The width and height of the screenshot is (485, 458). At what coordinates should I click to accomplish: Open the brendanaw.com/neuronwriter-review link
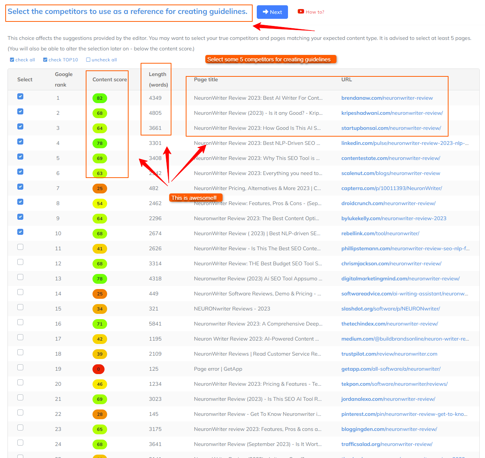[387, 98]
